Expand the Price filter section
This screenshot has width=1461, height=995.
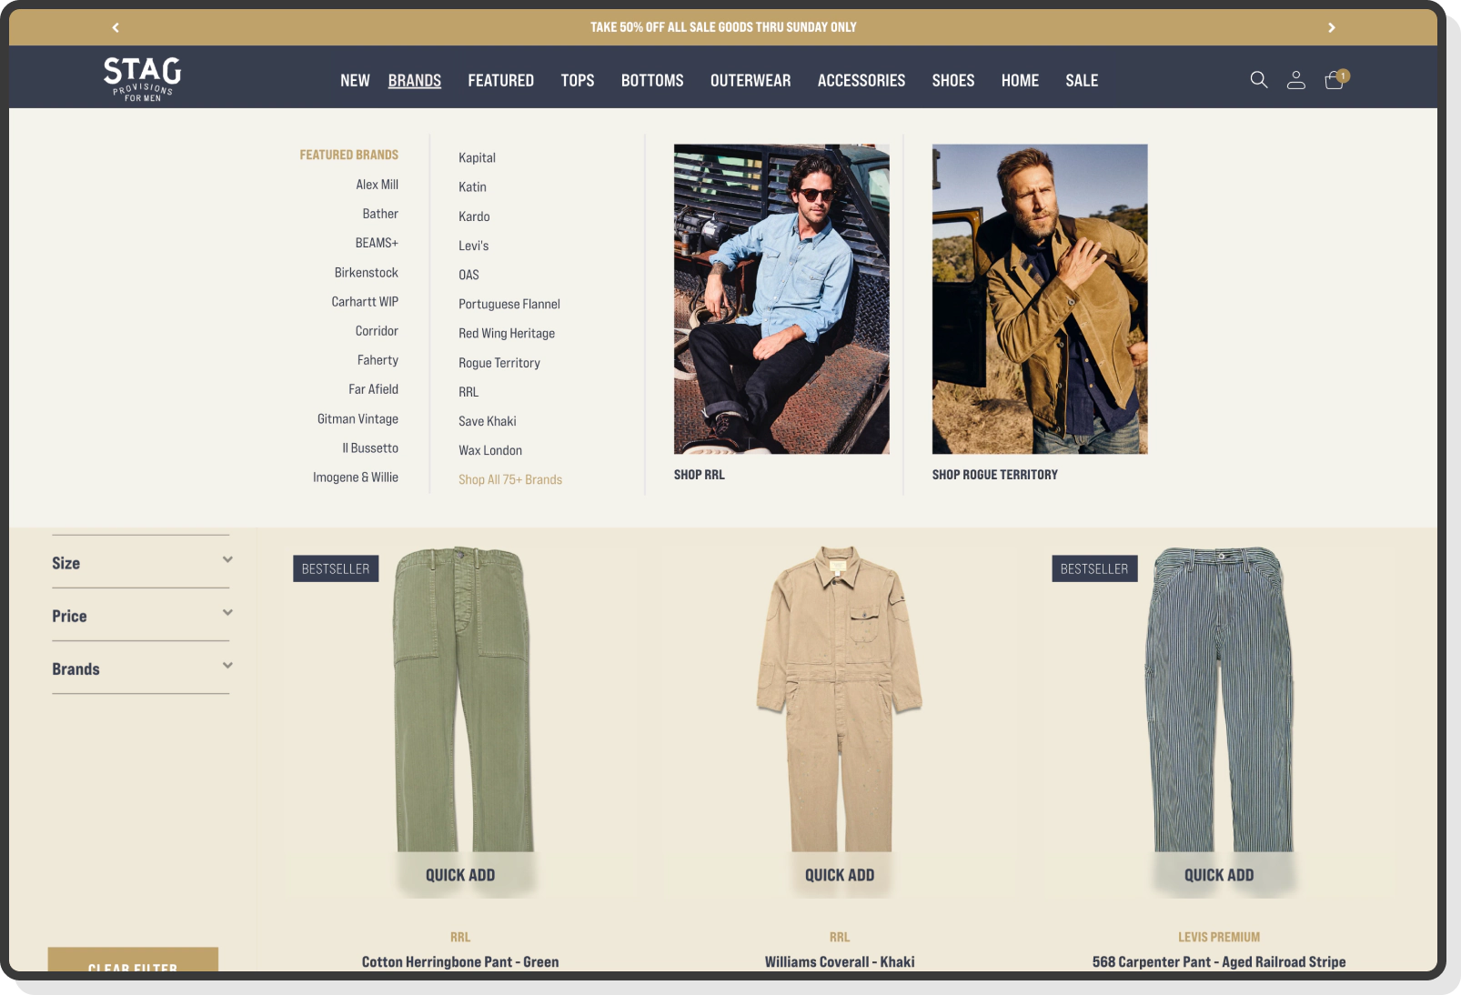click(x=140, y=616)
